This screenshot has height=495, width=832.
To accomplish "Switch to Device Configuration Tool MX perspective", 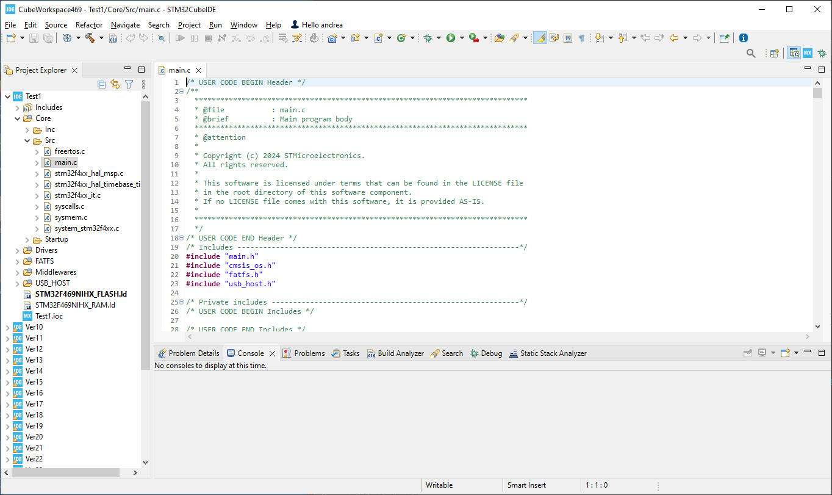I will pos(807,53).
